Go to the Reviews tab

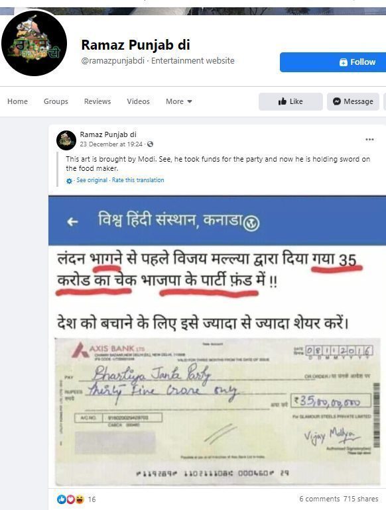pyautogui.click(x=97, y=101)
